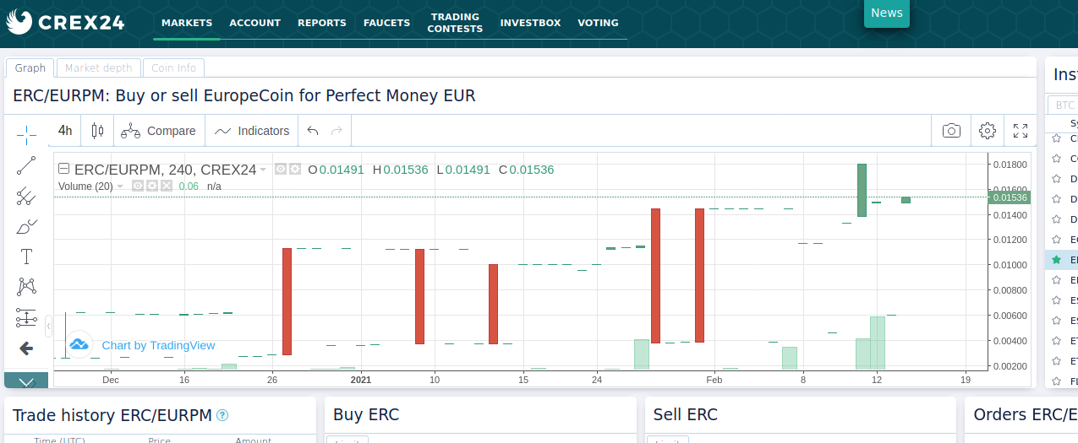Click help icon beside Trade history ERC/EURPM

pos(222,415)
